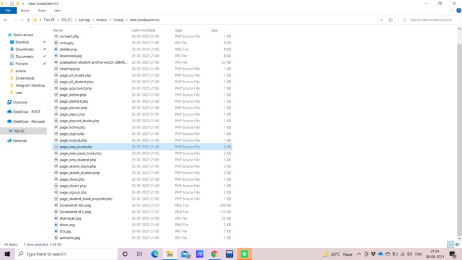Screen dimensions: 462x260
Task: Switch to large icons view layout
Action: pyautogui.click(x=457, y=245)
